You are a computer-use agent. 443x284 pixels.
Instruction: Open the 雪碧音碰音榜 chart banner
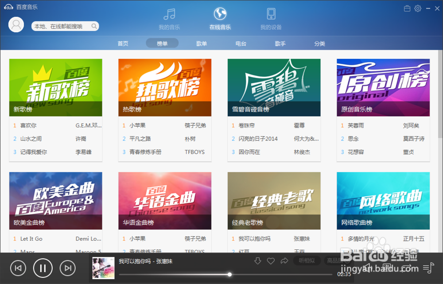[274, 88]
